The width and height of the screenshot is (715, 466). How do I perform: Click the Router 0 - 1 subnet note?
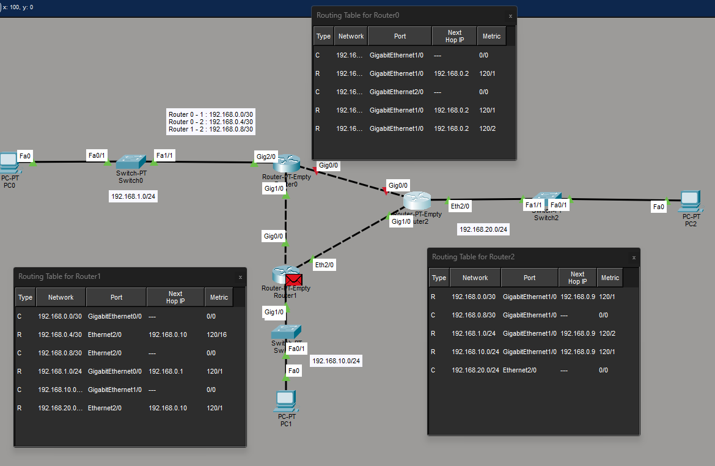click(x=211, y=122)
